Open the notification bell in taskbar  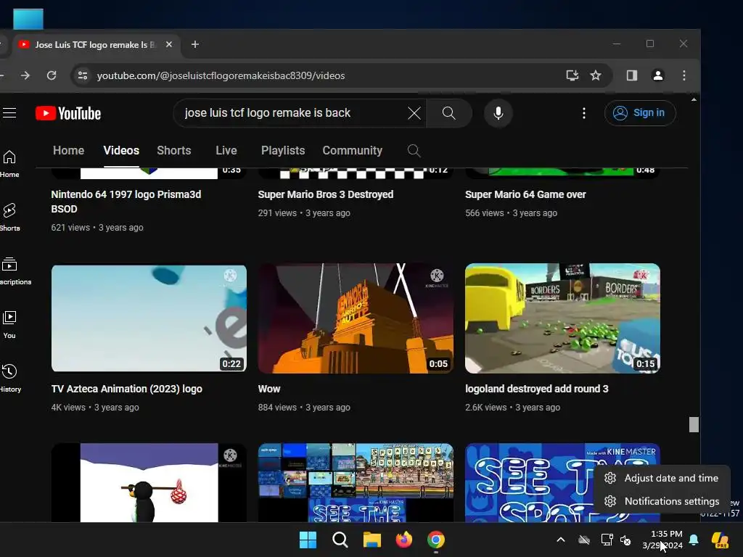[694, 540]
